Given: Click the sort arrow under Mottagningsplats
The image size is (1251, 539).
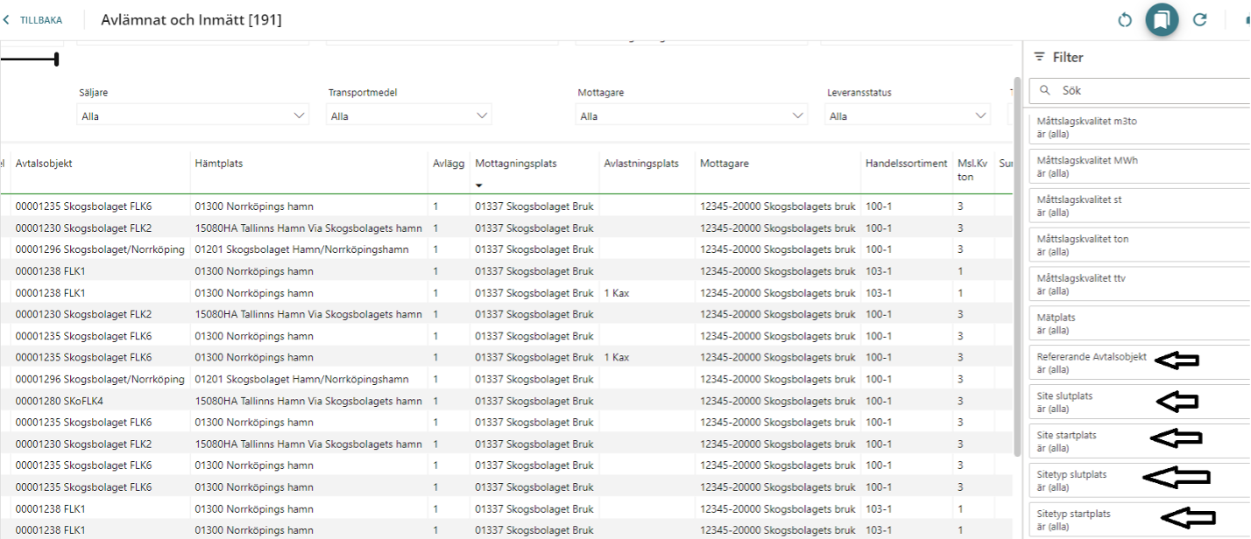Looking at the screenshot, I should tap(479, 185).
